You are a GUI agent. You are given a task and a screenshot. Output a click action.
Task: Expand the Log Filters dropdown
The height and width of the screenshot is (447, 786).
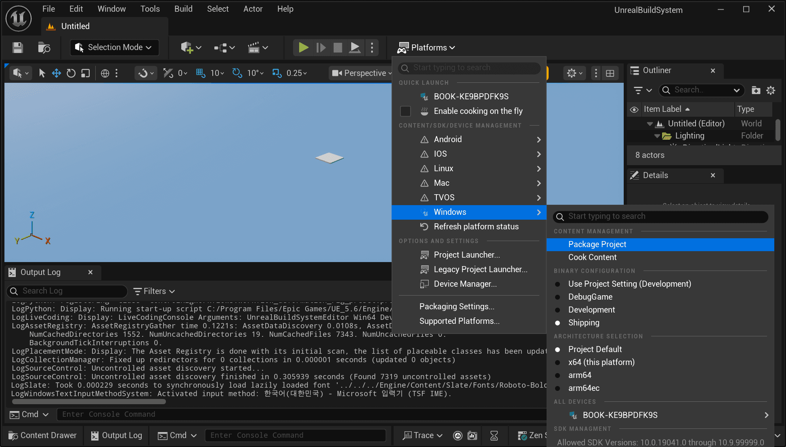pos(154,291)
